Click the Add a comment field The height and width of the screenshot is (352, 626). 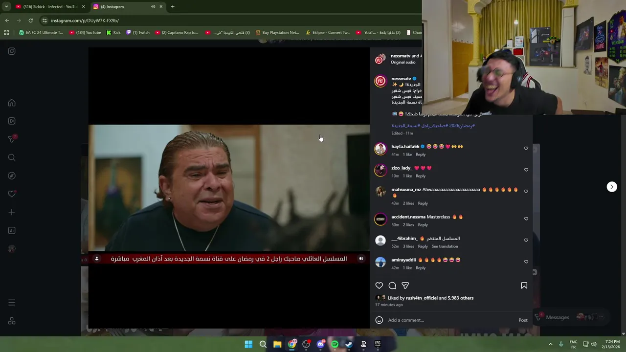tap(450, 320)
